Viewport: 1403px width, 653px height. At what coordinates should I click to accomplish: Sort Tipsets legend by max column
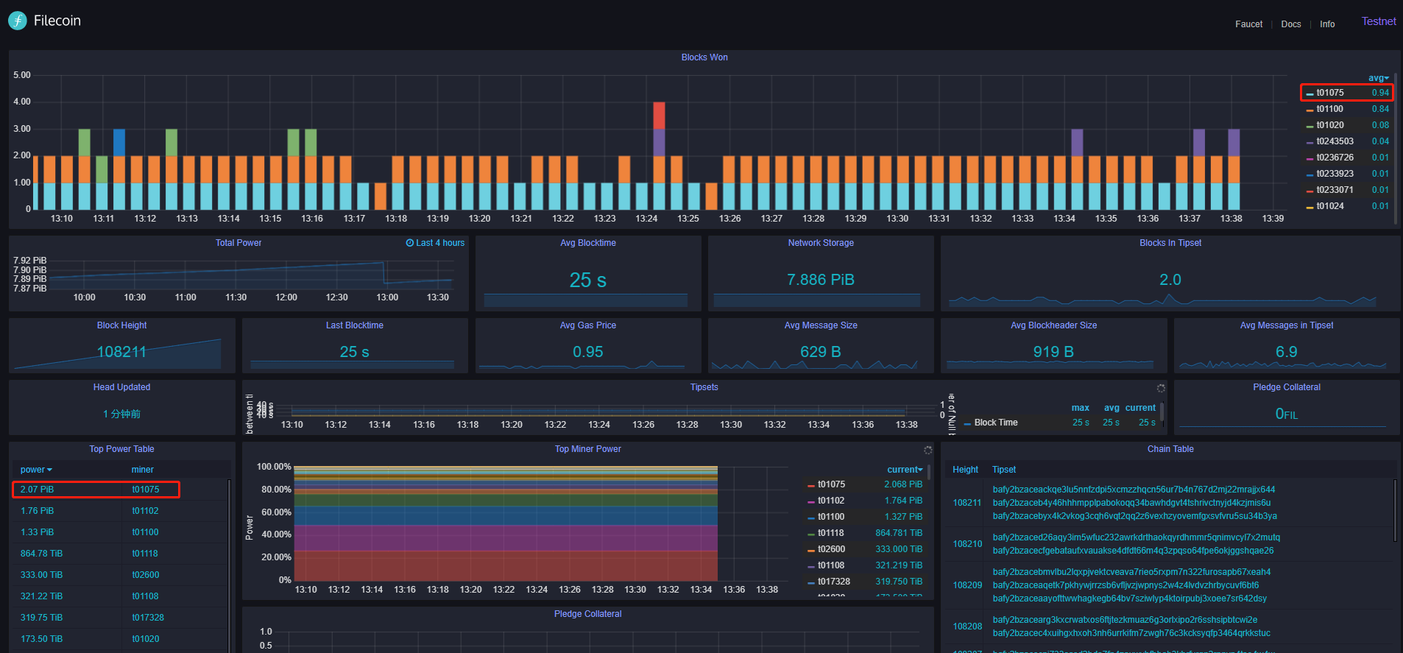(x=1080, y=408)
